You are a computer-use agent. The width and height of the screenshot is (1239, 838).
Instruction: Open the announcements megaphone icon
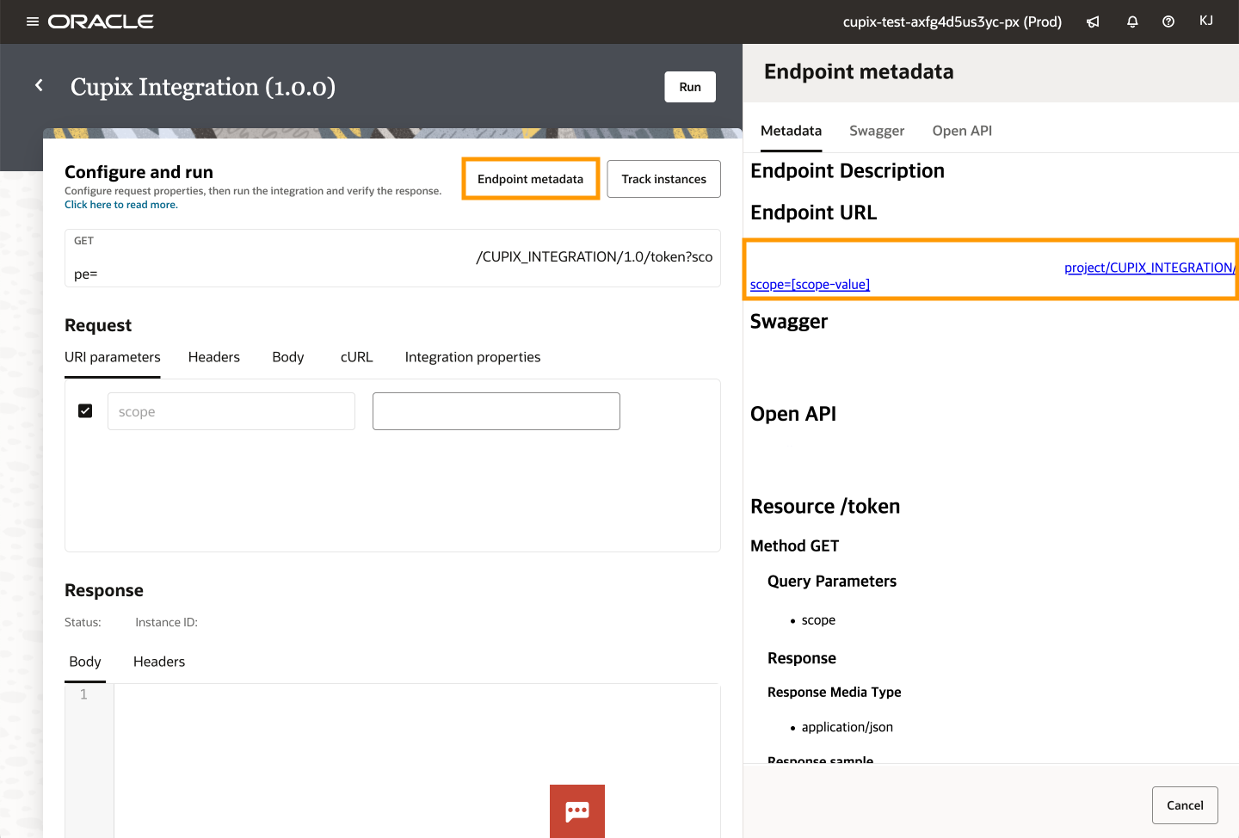(x=1093, y=22)
